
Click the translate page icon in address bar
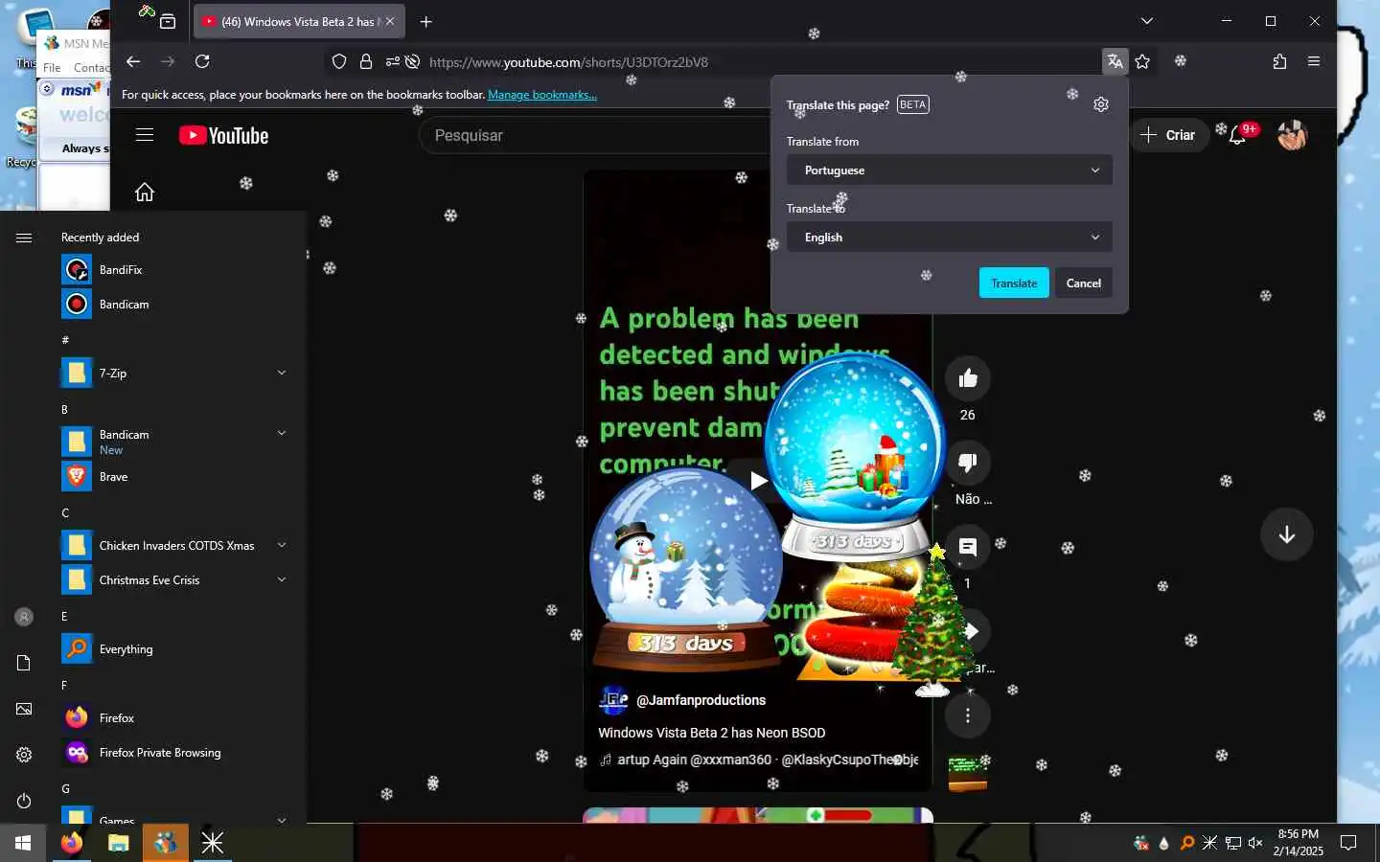(x=1115, y=61)
